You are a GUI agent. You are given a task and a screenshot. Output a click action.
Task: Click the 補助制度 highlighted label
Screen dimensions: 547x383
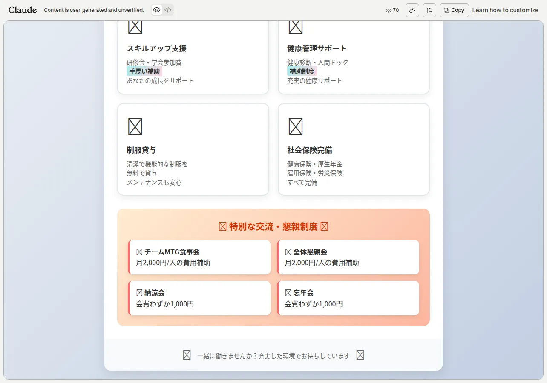tap(302, 71)
